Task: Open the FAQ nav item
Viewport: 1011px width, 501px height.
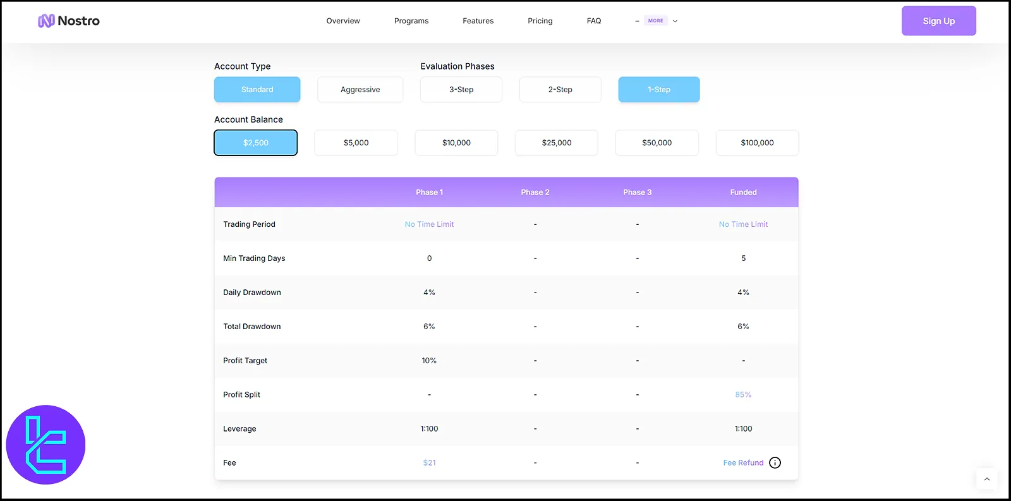Action: 594,21
